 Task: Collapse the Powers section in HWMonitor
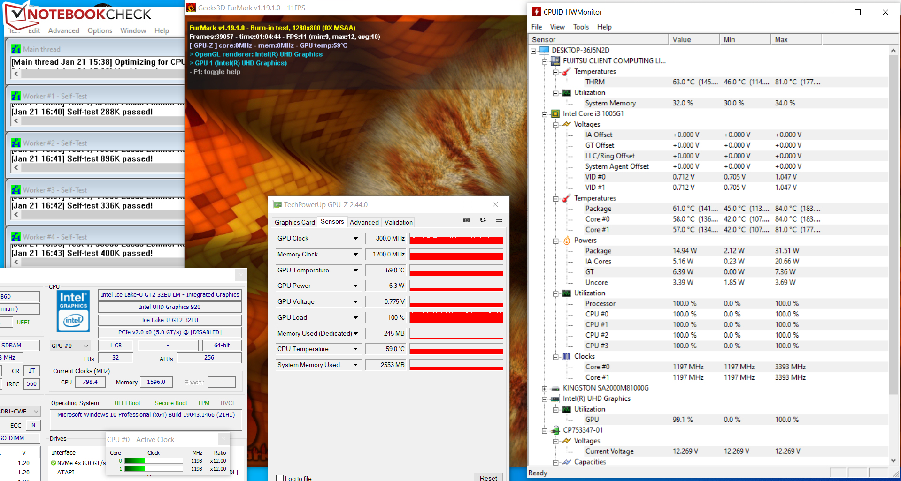556,241
